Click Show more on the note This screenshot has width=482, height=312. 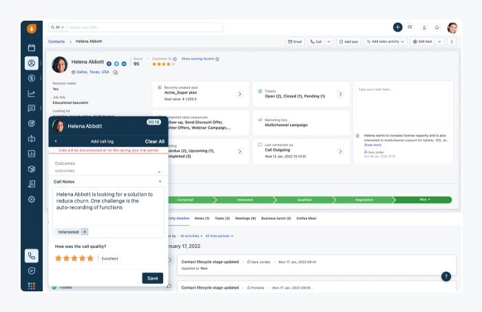pyautogui.click(x=373, y=145)
